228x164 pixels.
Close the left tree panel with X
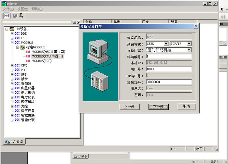[x=78, y=22]
